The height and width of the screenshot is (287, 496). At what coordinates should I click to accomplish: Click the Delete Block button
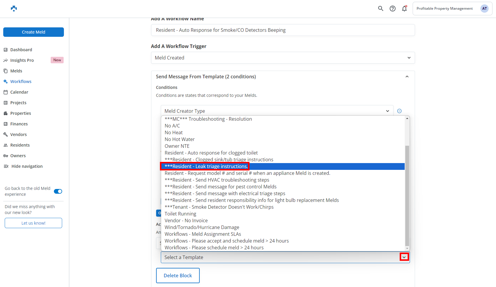[x=178, y=276]
